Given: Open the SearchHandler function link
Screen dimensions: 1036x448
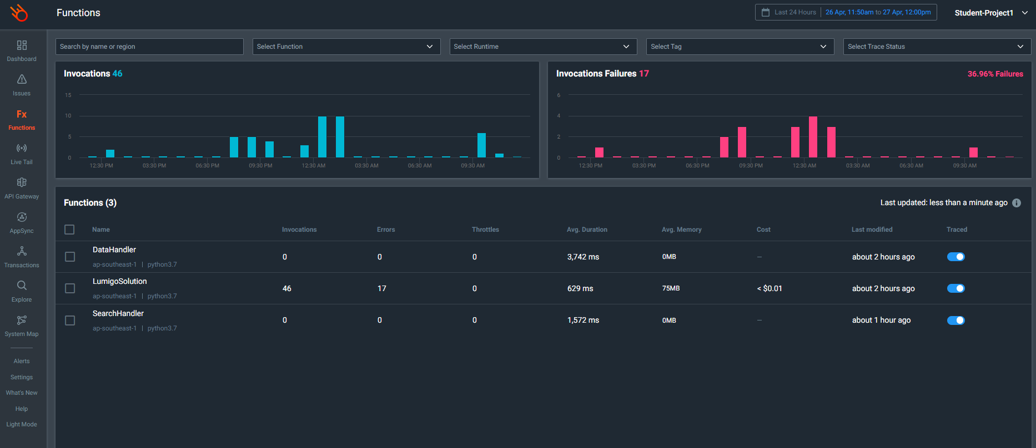Looking at the screenshot, I should [x=118, y=313].
